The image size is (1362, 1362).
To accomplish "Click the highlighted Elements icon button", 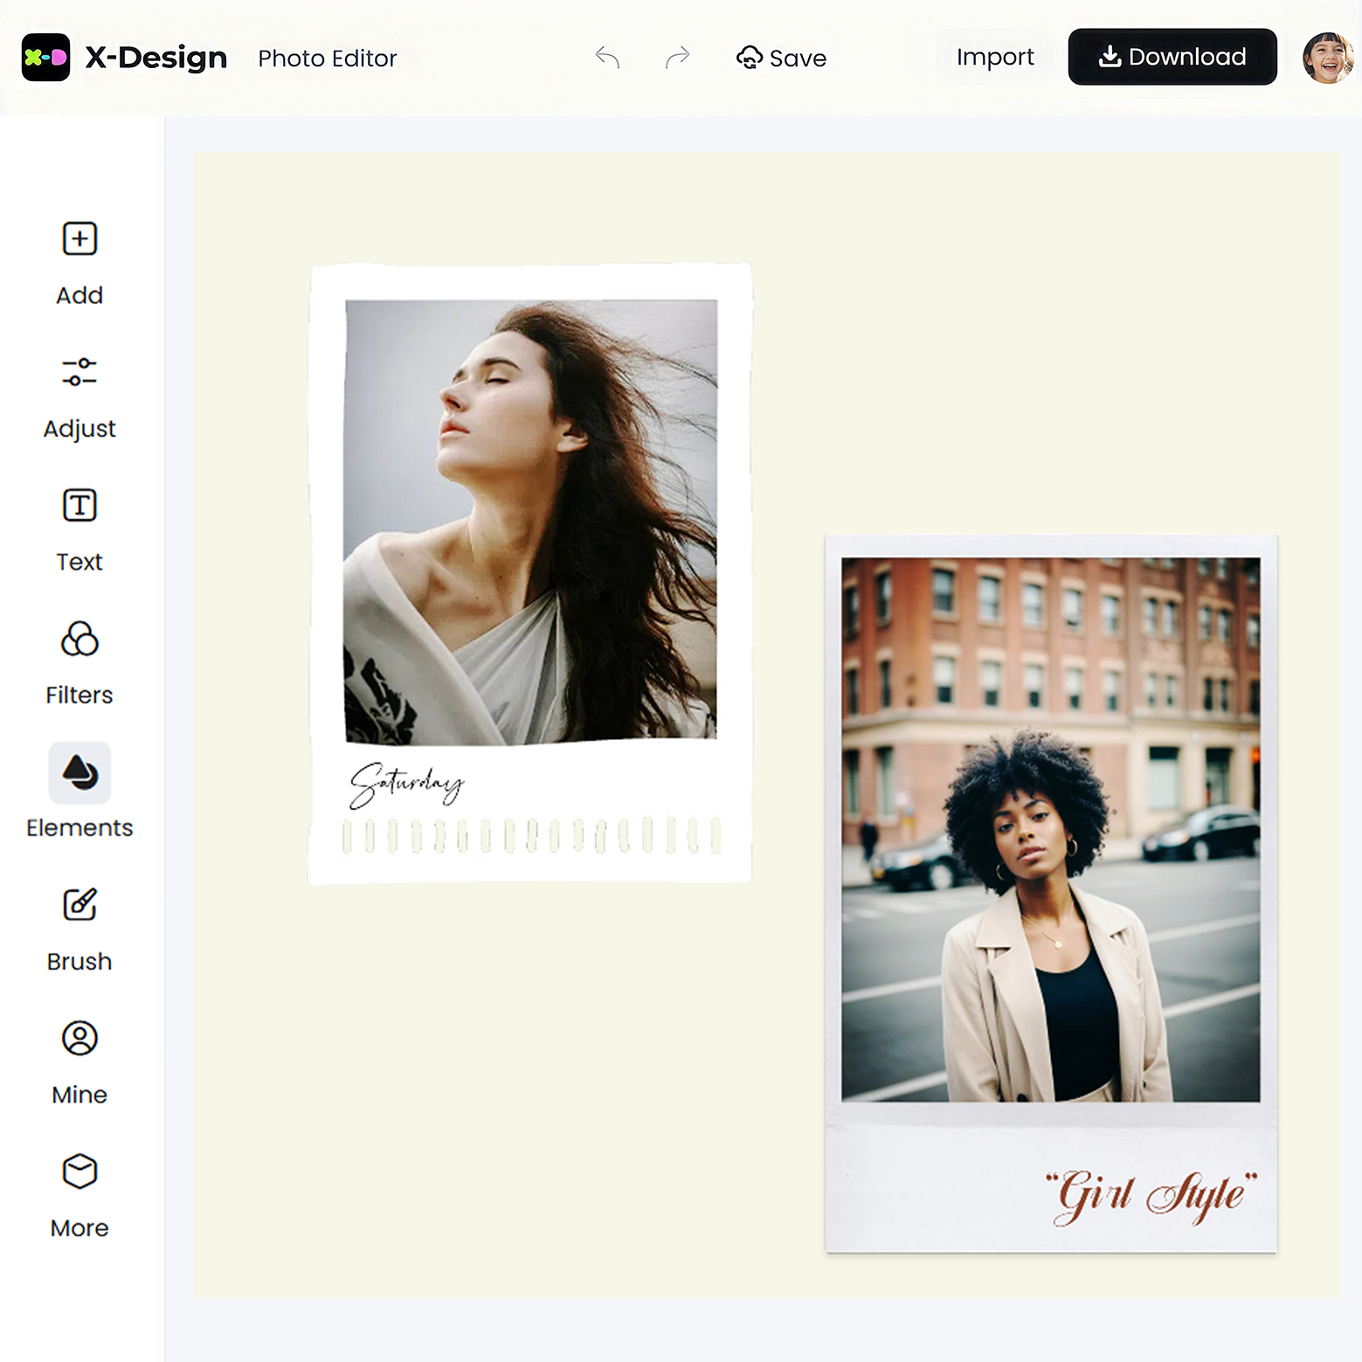I will point(79,772).
